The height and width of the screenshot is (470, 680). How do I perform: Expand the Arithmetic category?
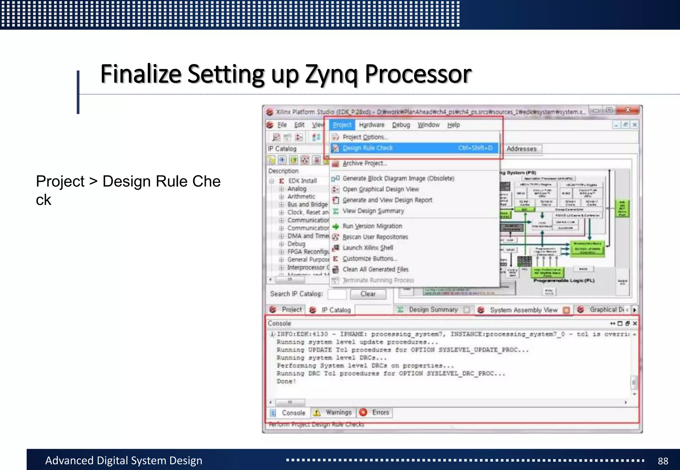[282, 197]
